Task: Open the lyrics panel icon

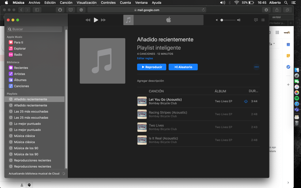Action: click(256, 20)
